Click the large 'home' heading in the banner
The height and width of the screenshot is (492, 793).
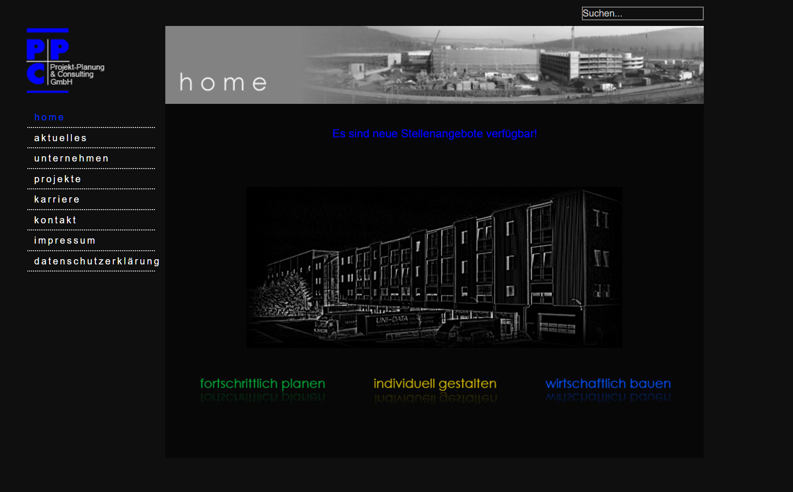[x=223, y=83]
